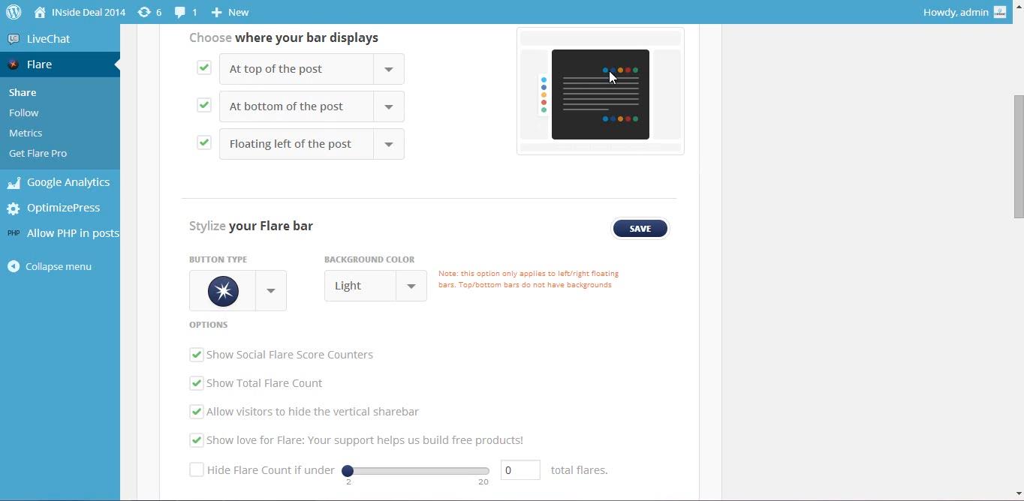Click the plus icon for New content
The image size is (1024, 501).
[216, 12]
